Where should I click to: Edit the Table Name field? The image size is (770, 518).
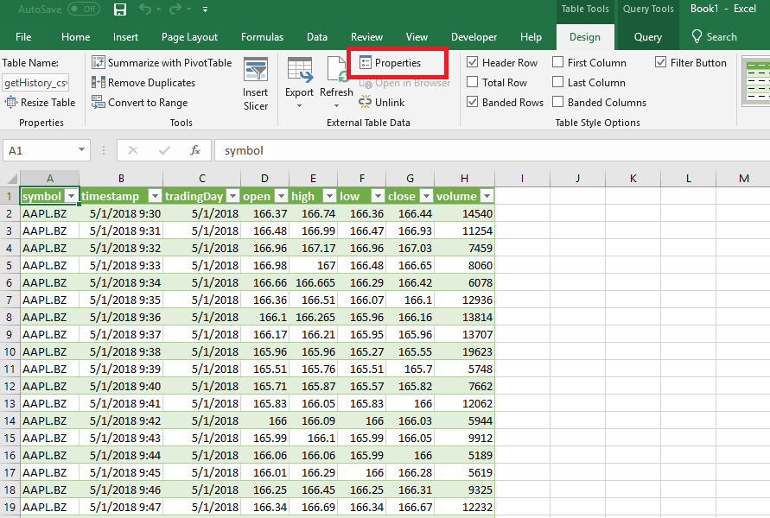35,83
